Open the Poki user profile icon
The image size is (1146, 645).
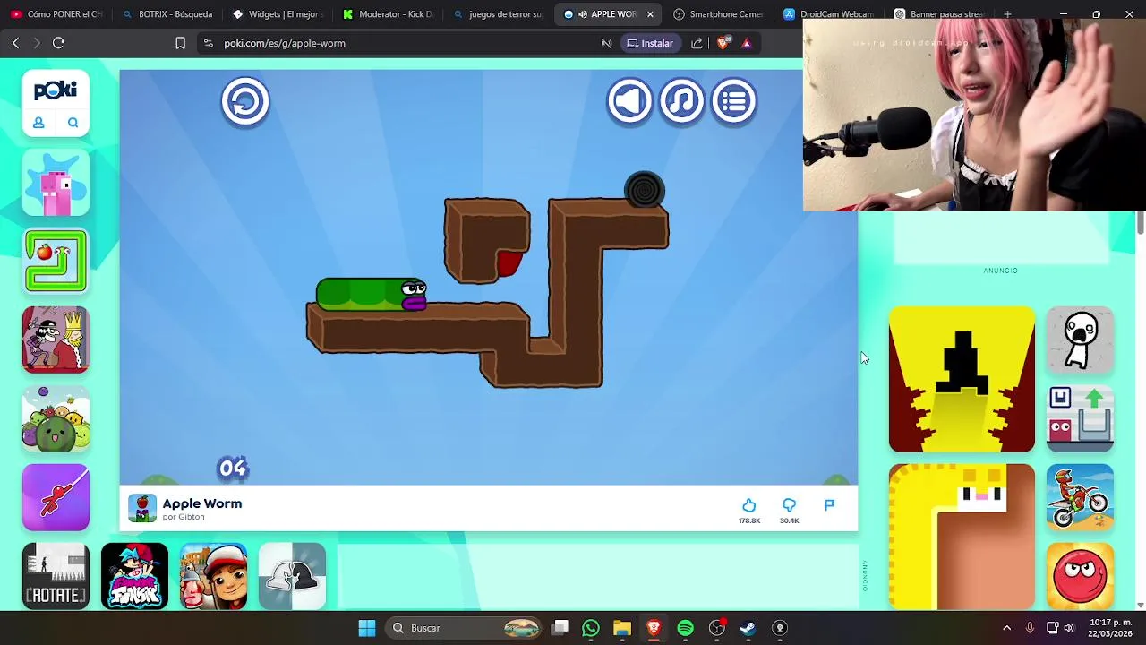(x=38, y=123)
